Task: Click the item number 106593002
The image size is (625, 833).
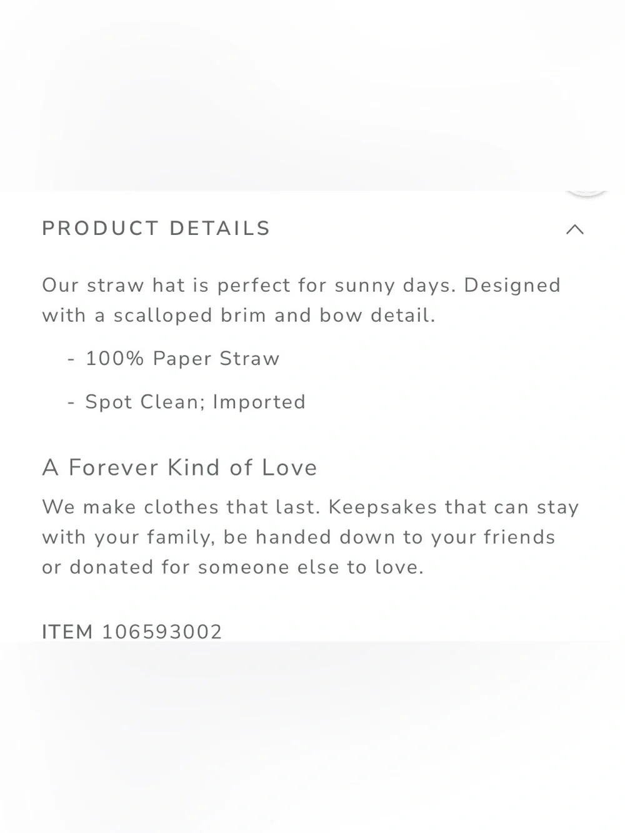Action: [162, 632]
